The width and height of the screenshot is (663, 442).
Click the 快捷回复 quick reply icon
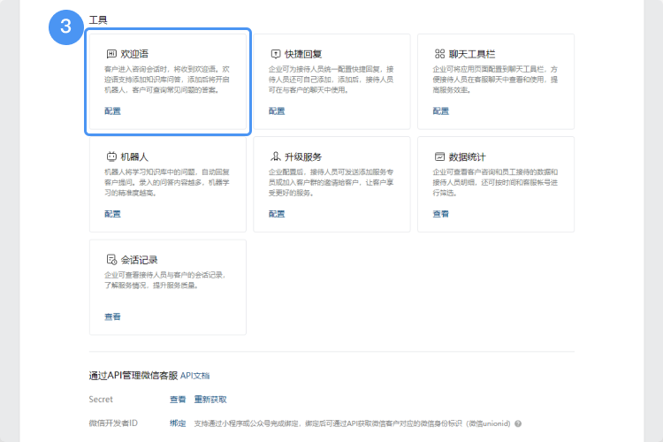pos(275,54)
